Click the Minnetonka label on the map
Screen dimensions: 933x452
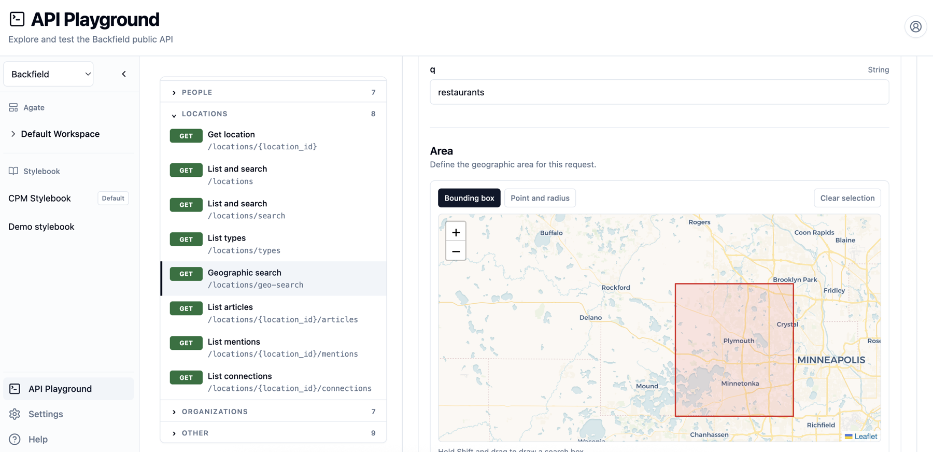[x=740, y=384]
